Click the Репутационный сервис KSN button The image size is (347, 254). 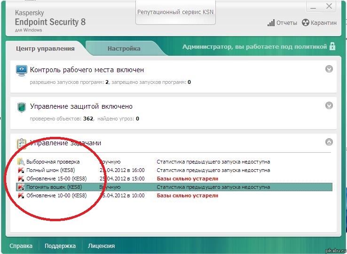click(x=175, y=12)
